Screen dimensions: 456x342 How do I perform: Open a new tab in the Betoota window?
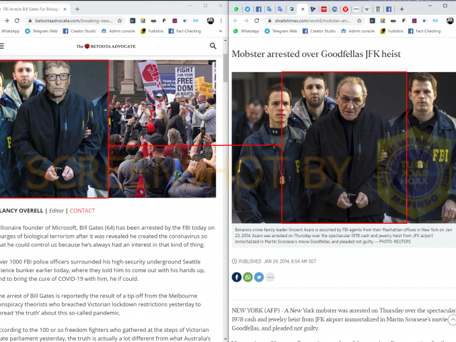tap(77, 9)
